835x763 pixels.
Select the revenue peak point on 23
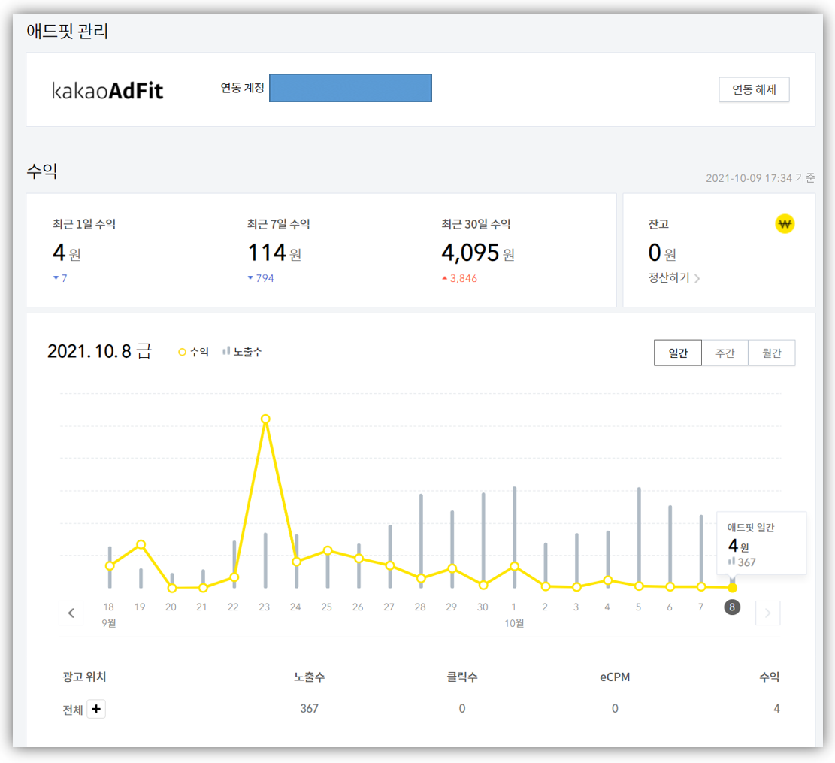tap(265, 419)
